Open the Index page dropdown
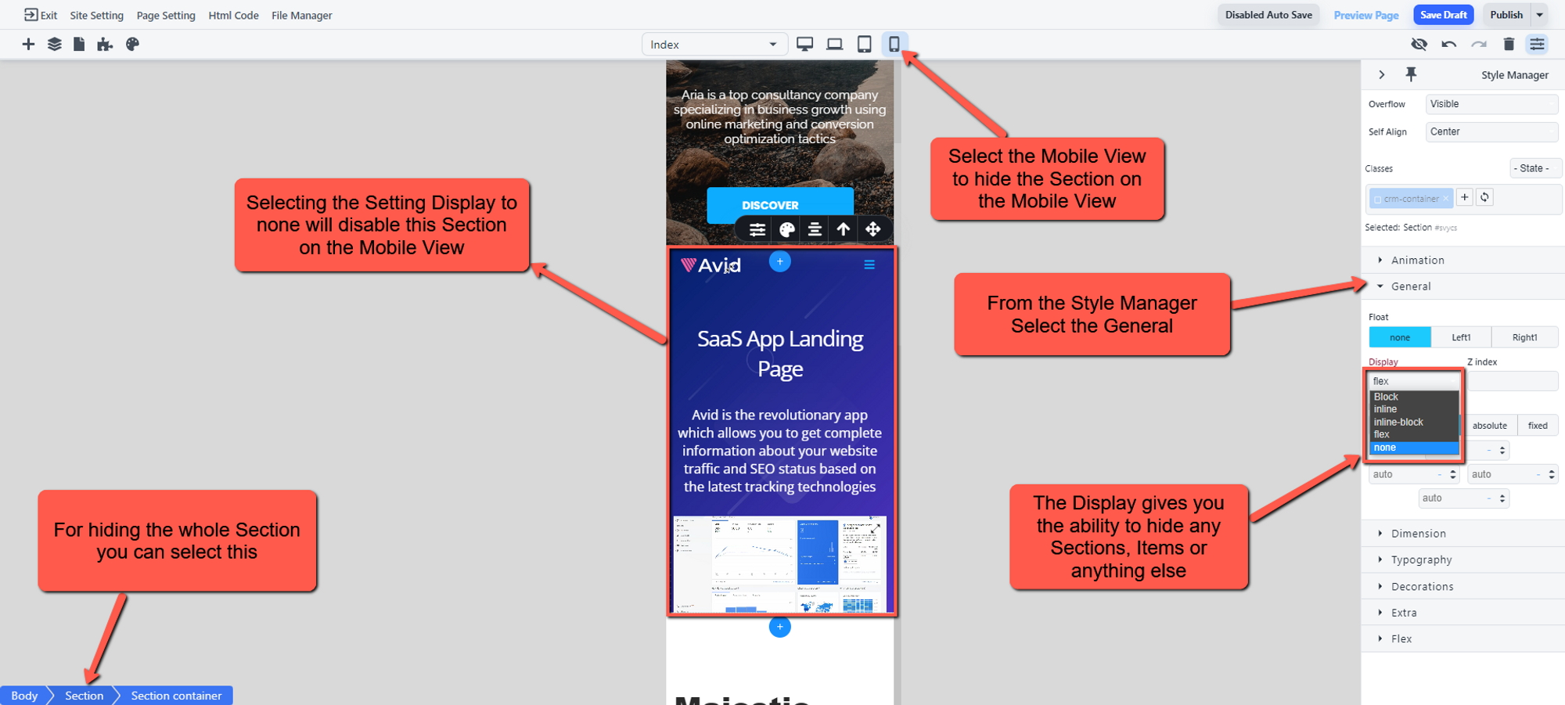The height and width of the screenshot is (705, 1565). pyautogui.click(x=713, y=45)
